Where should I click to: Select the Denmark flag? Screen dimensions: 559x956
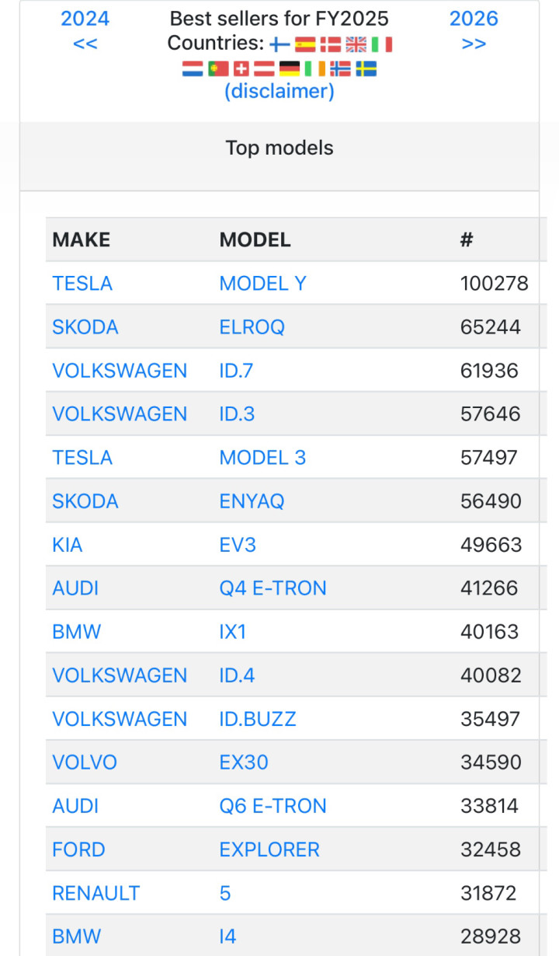pyautogui.click(x=331, y=44)
